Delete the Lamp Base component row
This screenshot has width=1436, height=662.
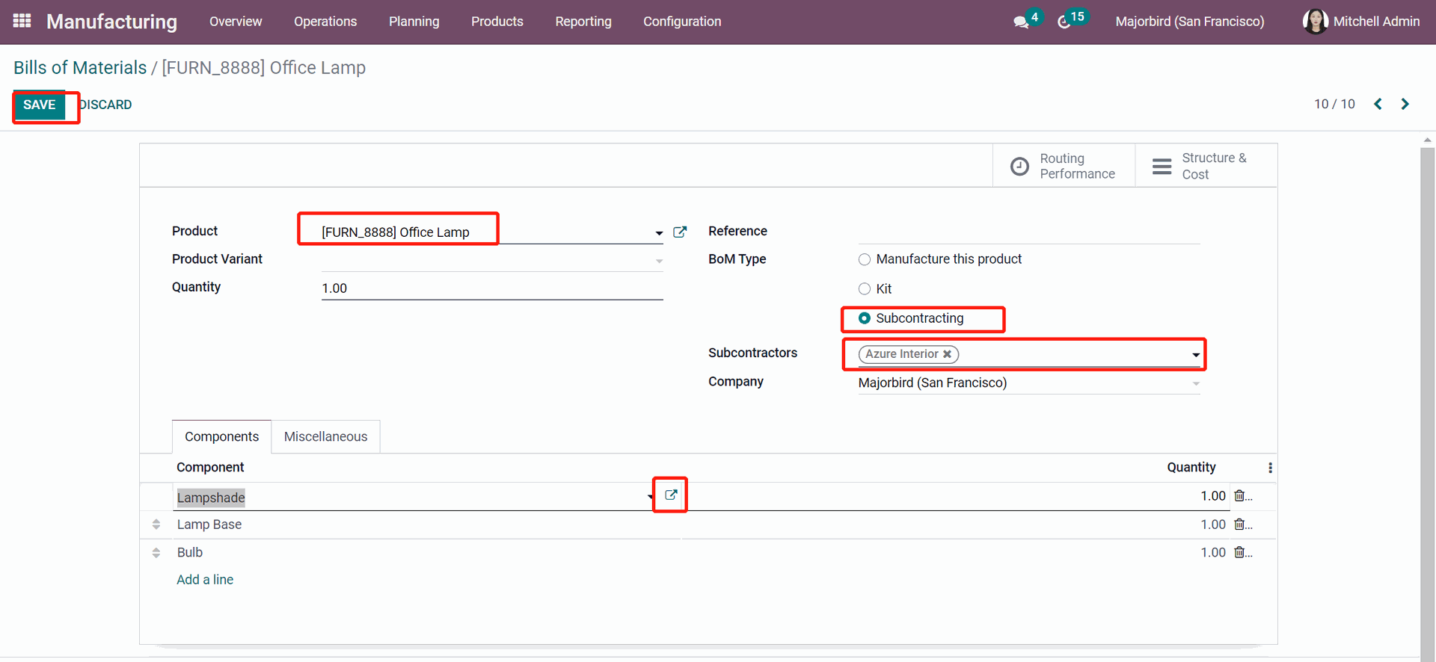[1240, 525]
